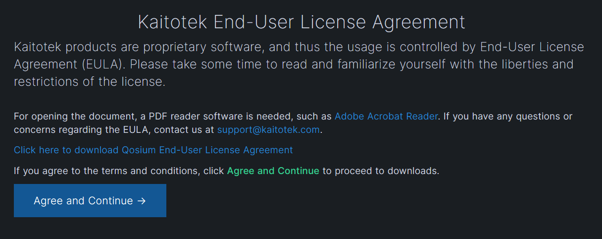Download the Qosium End-User License Agreement
This screenshot has height=239, width=602.
(153, 150)
